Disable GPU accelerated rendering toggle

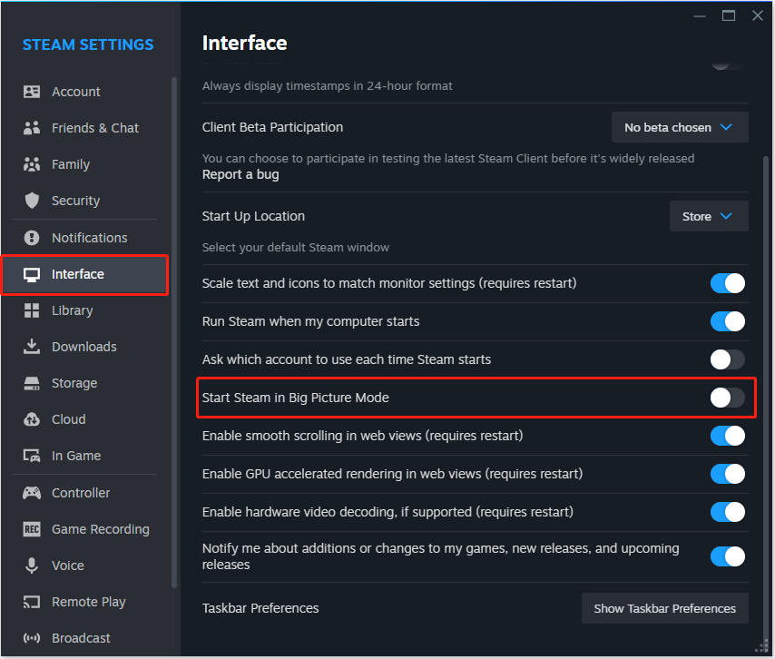tap(728, 474)
